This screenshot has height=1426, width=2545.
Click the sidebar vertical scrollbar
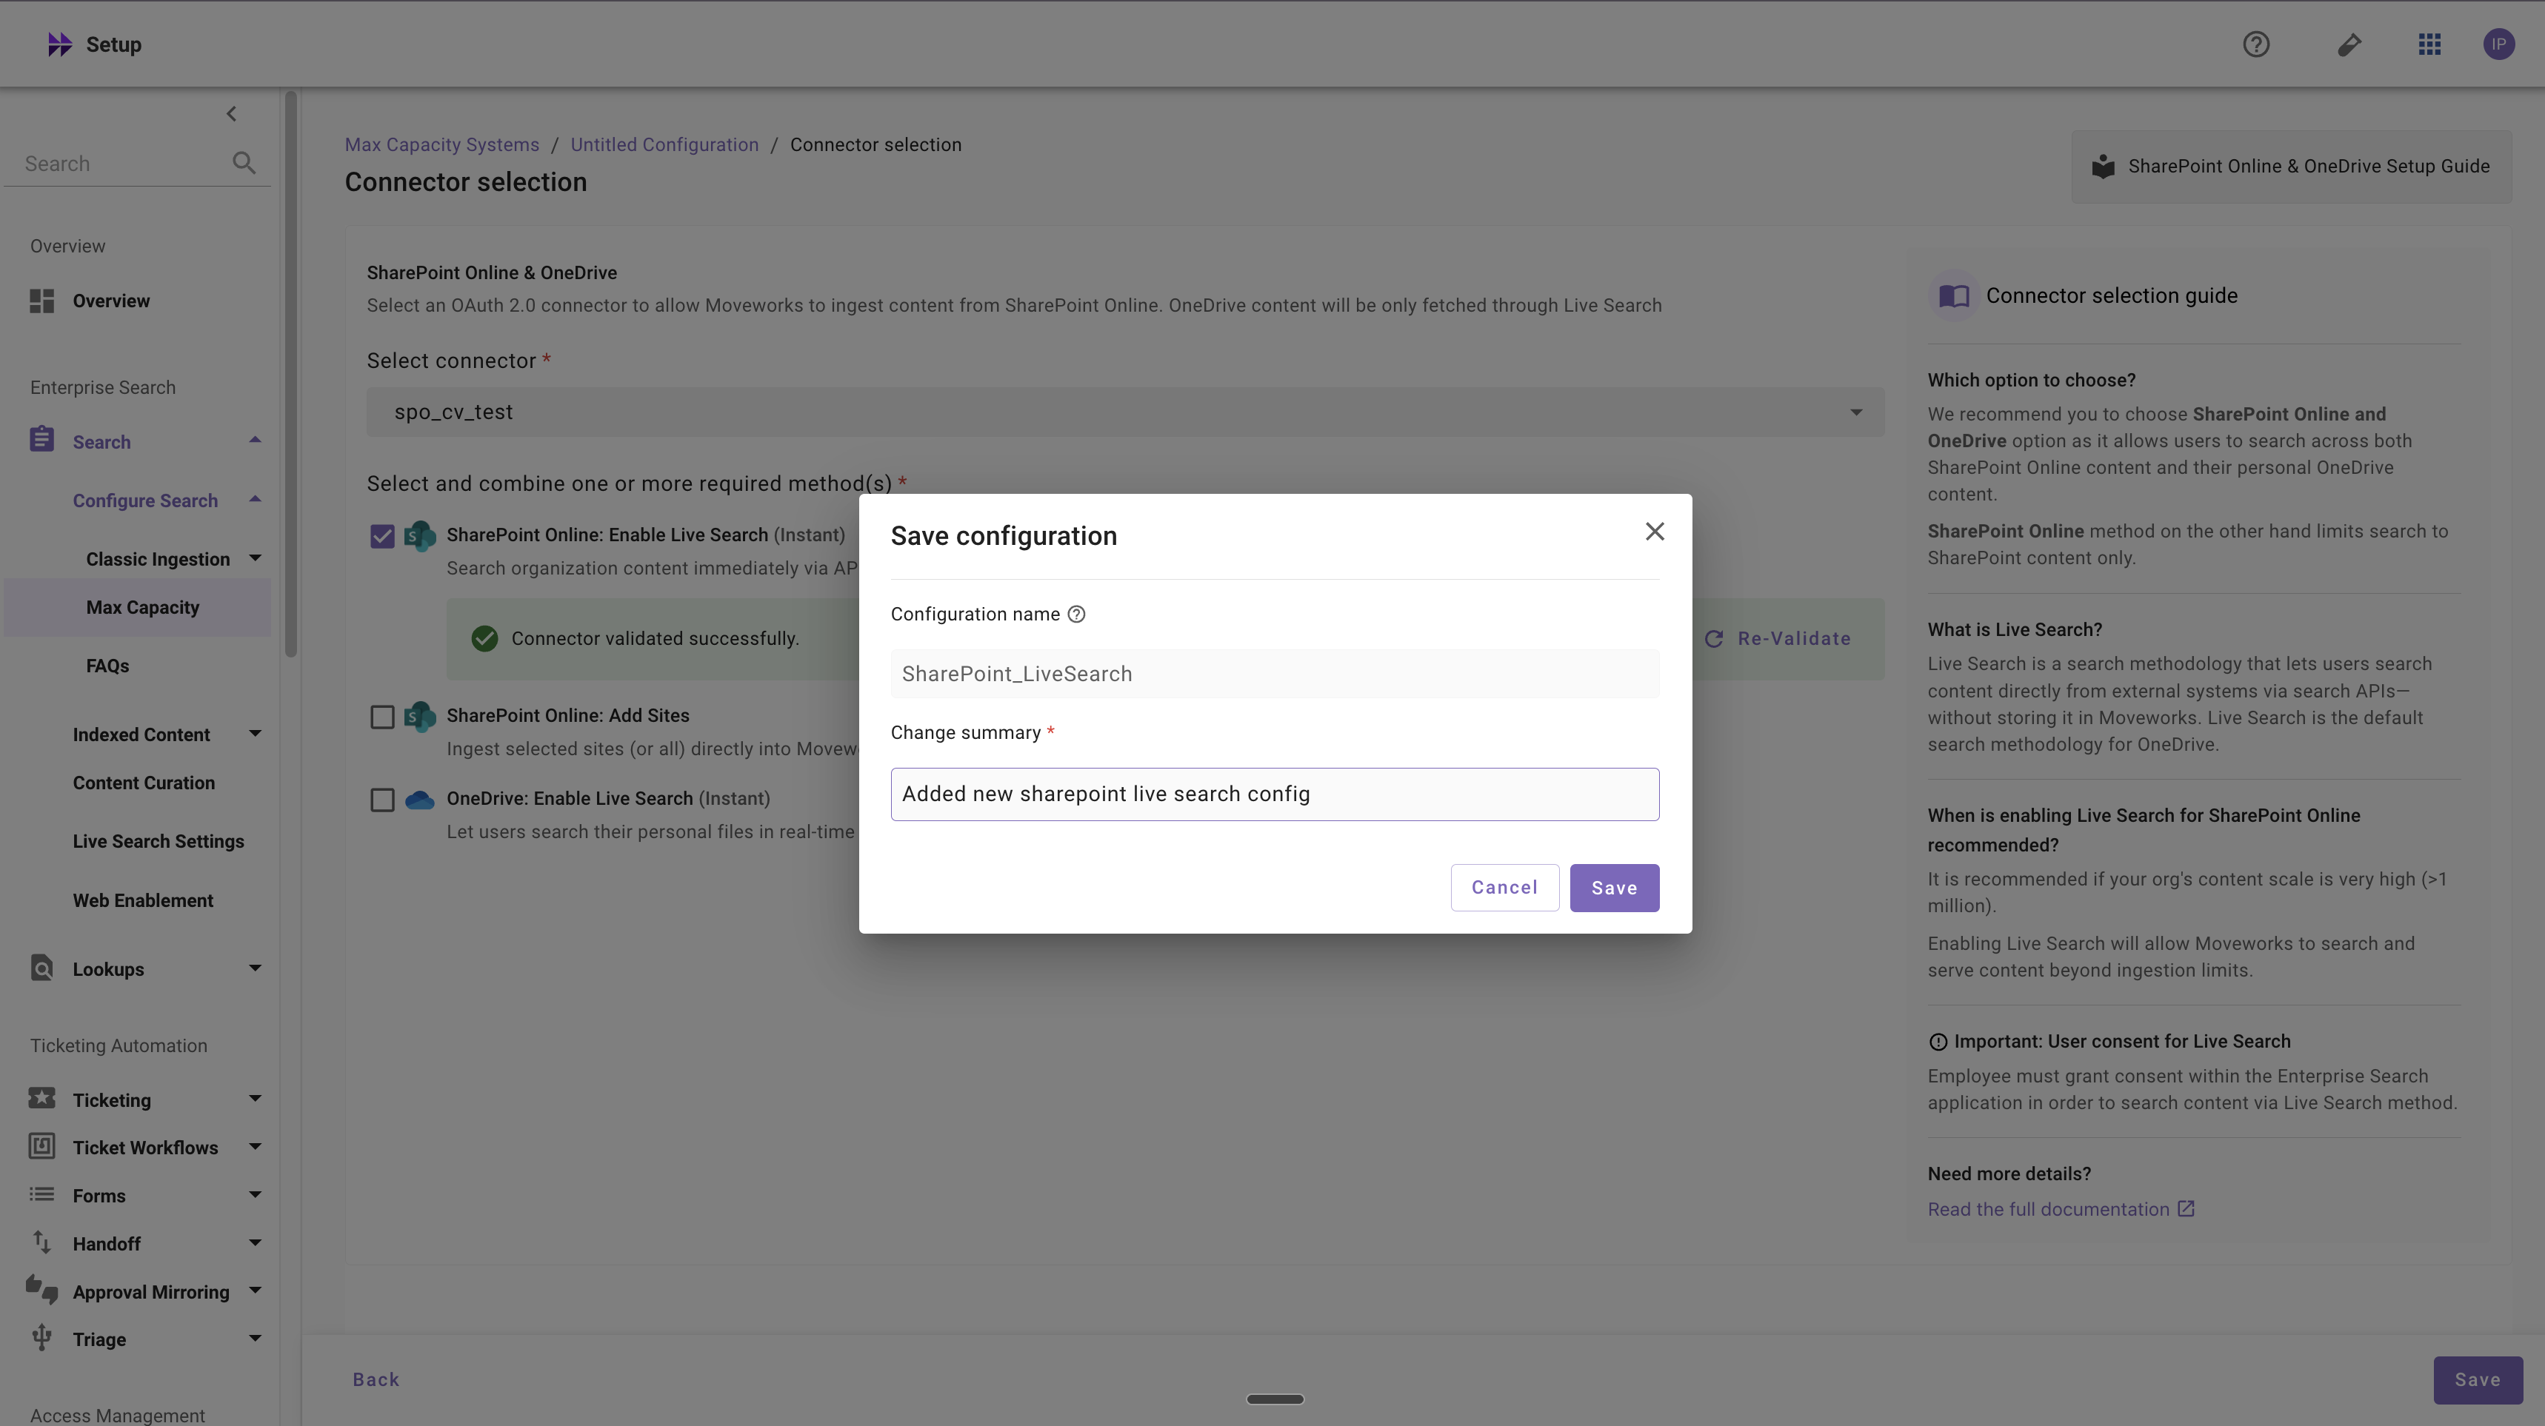coord(290,375)
